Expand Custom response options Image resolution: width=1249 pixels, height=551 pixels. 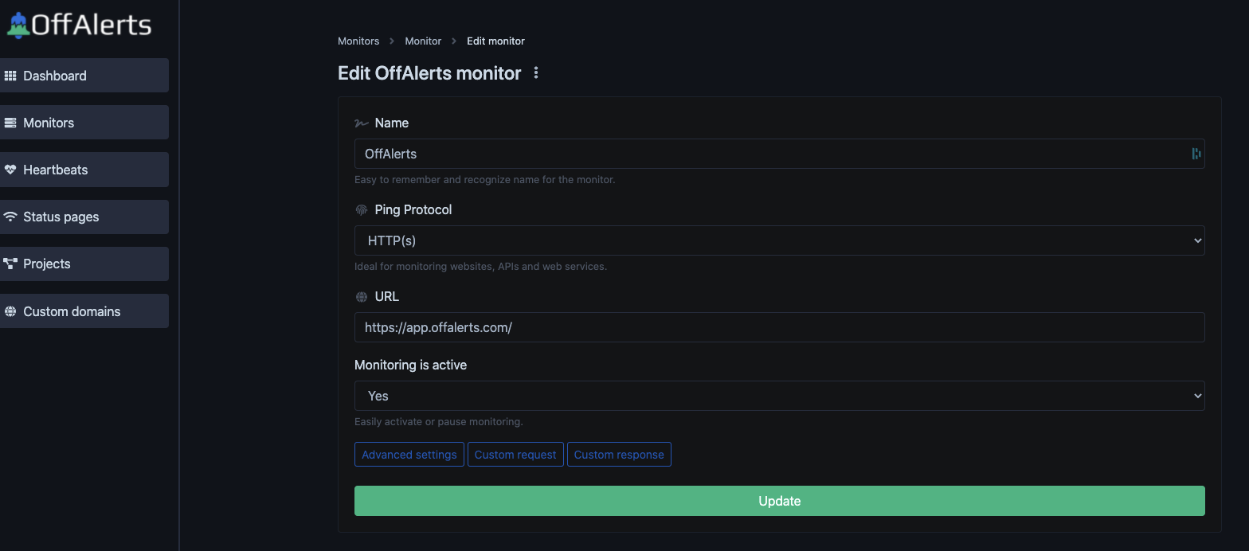click(619, 455)
